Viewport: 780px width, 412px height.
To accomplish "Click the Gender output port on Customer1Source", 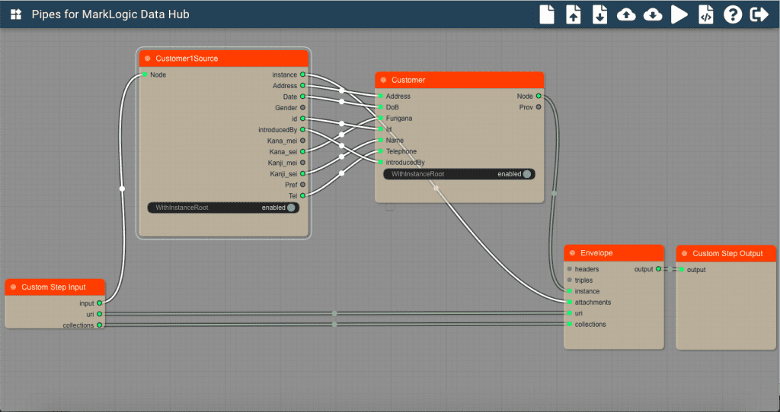I will pos(302,108).
